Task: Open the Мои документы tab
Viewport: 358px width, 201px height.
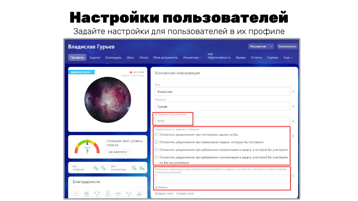Action: pyautogui.click(x=166, y=58)
